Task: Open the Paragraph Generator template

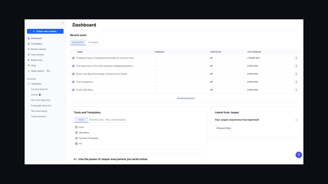Action: click(41, 106)
